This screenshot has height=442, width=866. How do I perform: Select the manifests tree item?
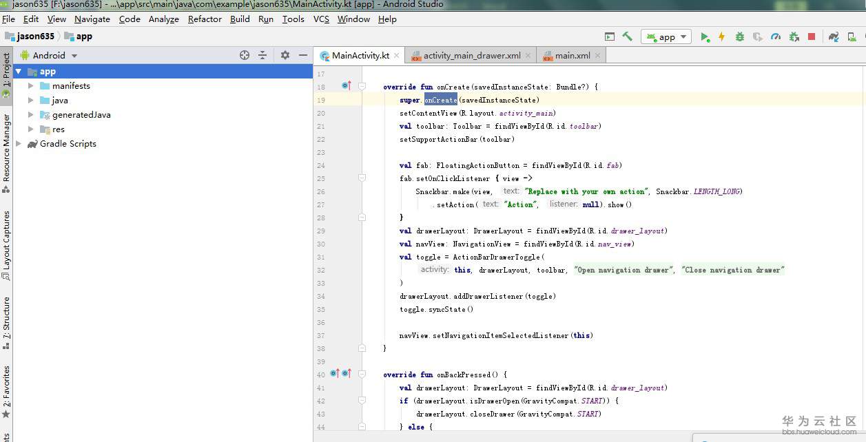(163, 86)
